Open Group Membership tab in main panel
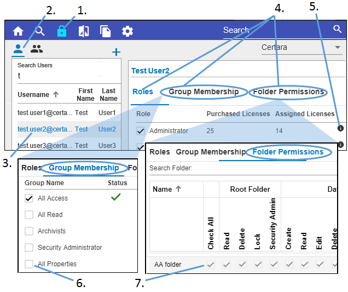This screenshot has width=348, height=292. click(x=204, y=91)
